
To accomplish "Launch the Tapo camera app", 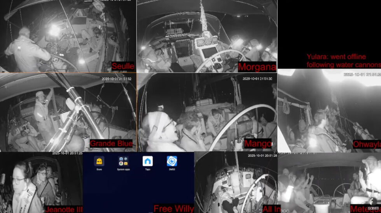I will [147, 161].
